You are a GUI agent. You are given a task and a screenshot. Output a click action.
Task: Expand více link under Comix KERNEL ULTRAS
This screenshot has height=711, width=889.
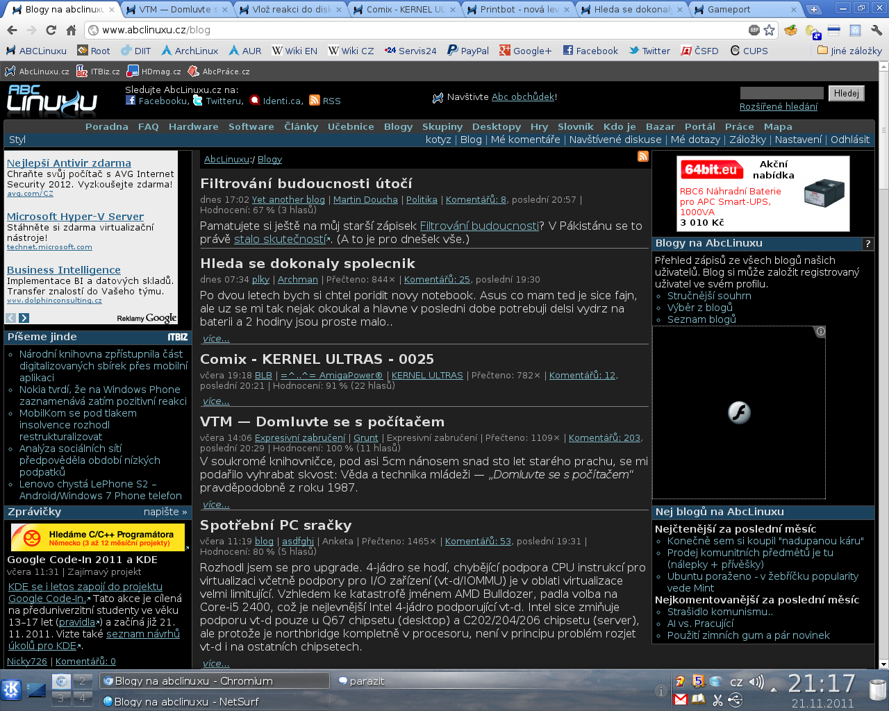tap(216, 401)
